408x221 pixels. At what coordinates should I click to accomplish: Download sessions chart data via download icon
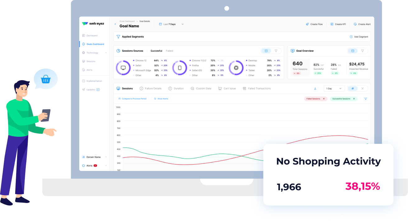coord(315,89)
